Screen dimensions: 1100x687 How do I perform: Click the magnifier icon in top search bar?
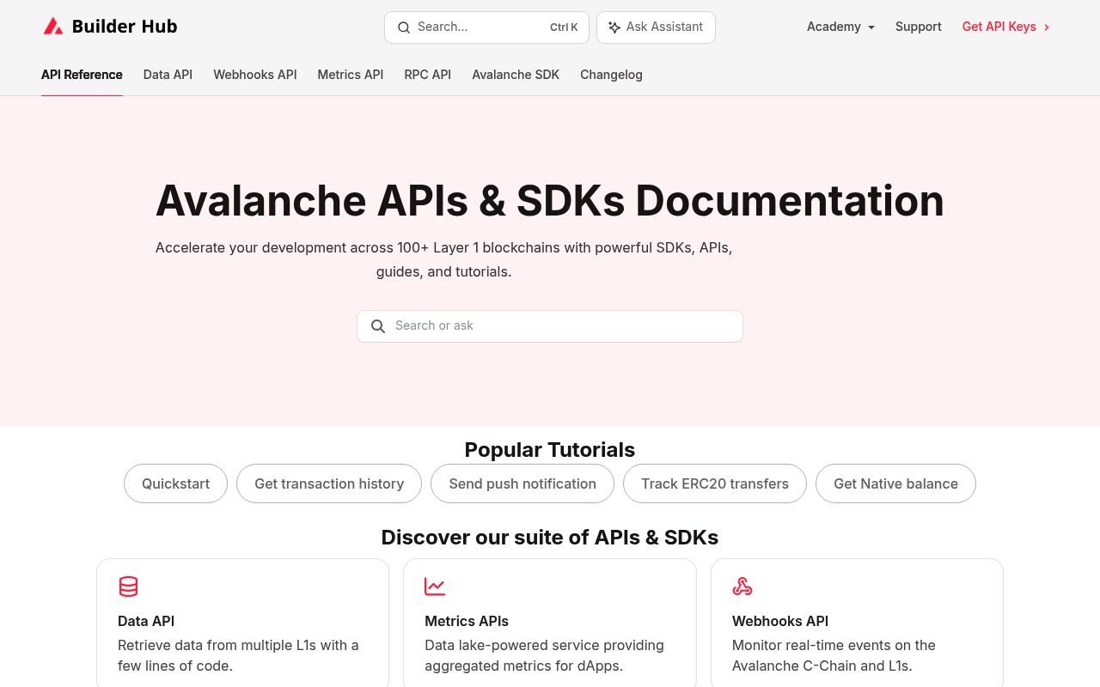(x=404, y=27)
